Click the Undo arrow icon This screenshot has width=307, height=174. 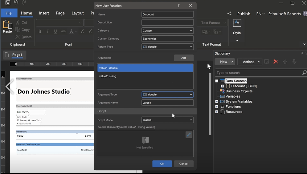point(16,3)
